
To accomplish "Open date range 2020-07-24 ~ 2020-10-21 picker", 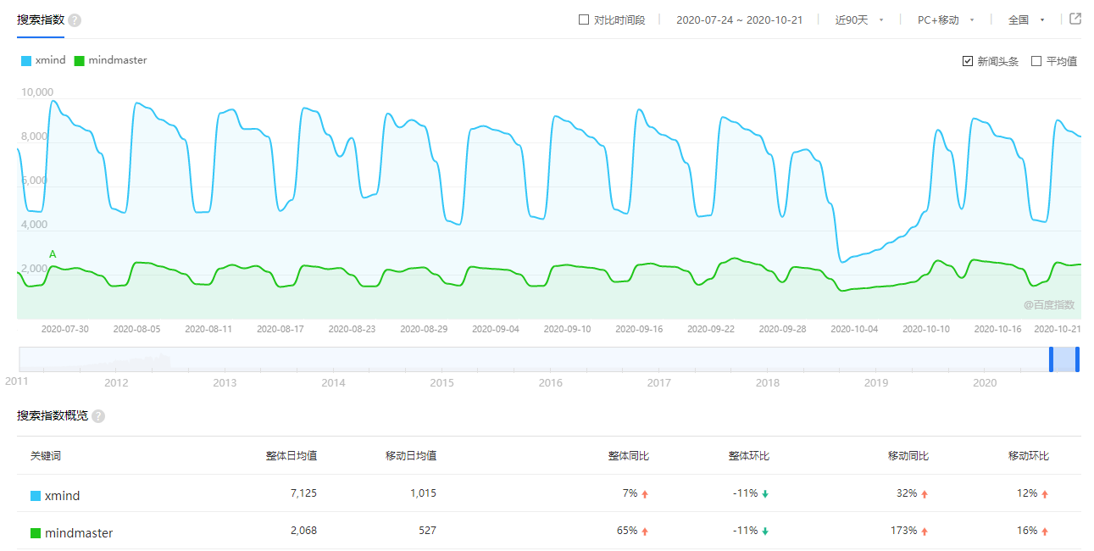I will click(x=739, y=19).
